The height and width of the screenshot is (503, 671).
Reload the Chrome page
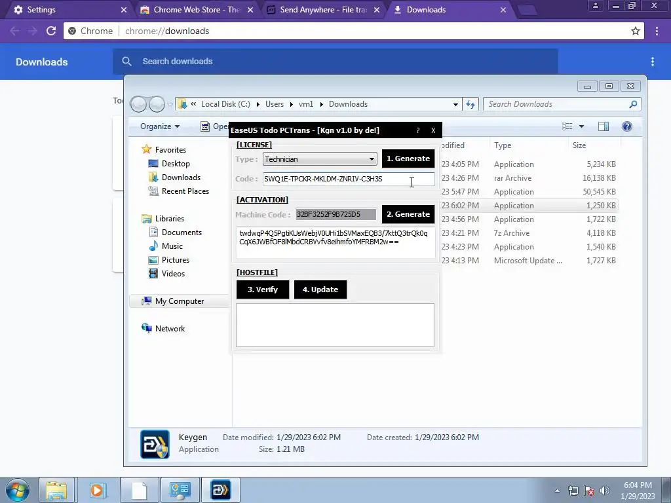[51, 31]
